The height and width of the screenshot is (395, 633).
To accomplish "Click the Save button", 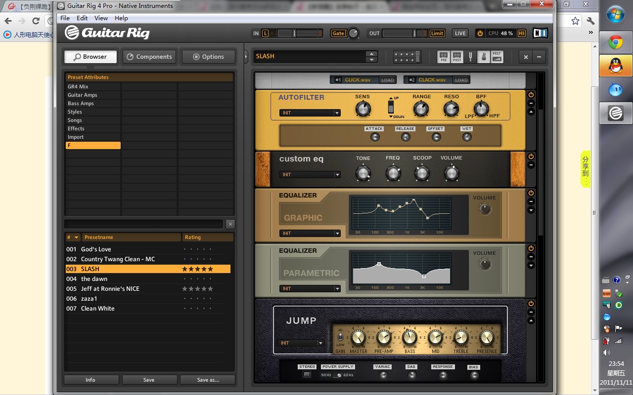I will [x=149, y=380].
